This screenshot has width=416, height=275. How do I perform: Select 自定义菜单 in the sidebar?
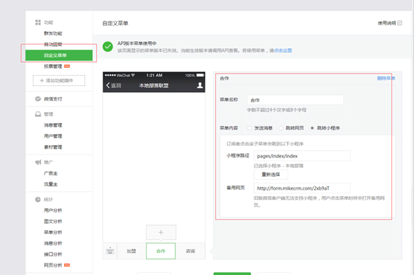[59, 55]
